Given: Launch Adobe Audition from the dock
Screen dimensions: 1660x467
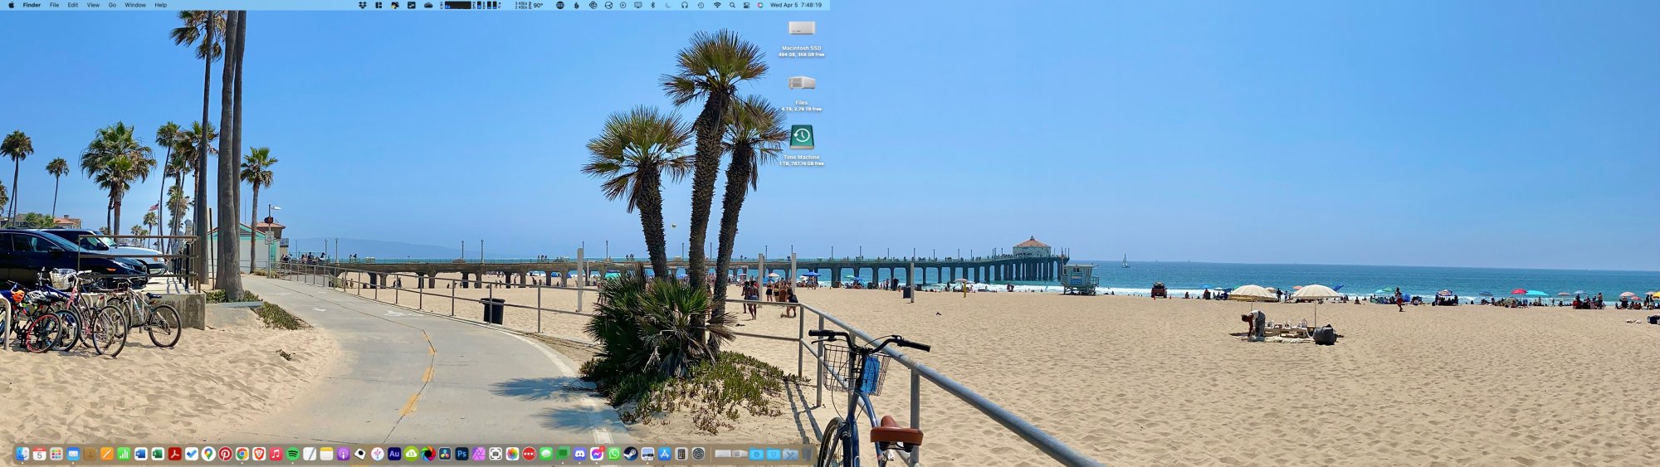Looking at the screenshot, I should click(394, 454).
